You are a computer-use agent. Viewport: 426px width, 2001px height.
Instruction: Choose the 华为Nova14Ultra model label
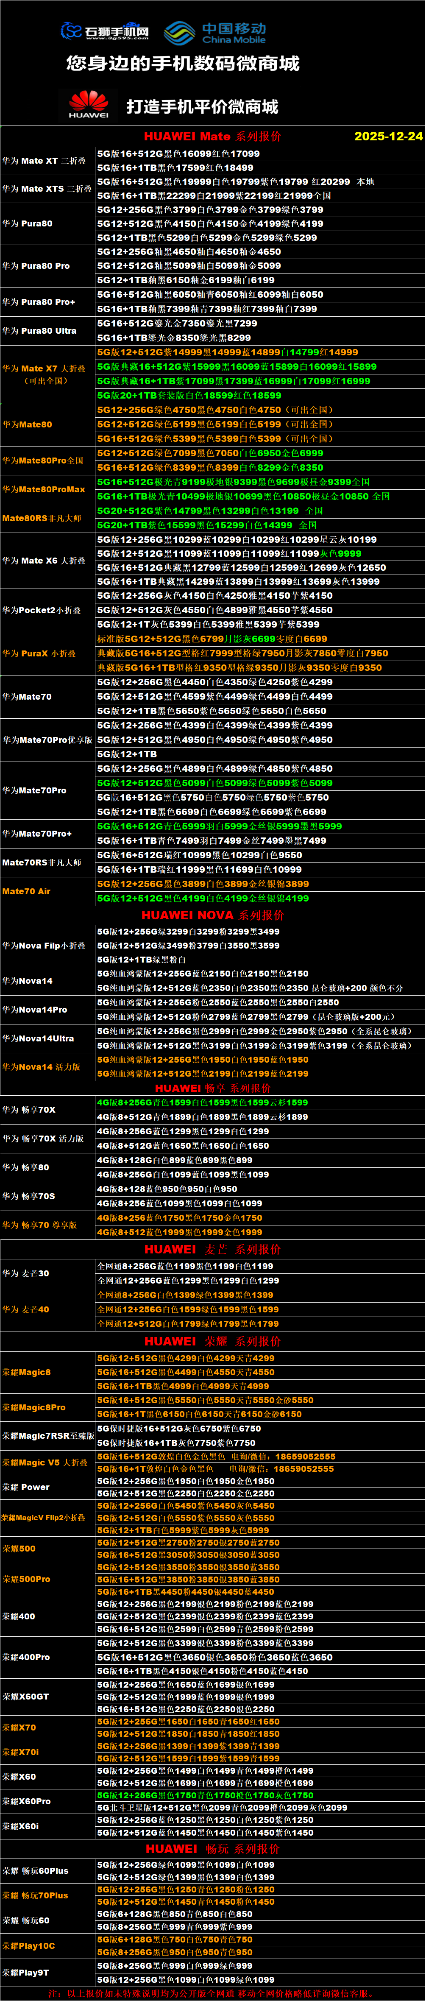pos(38,1038)
